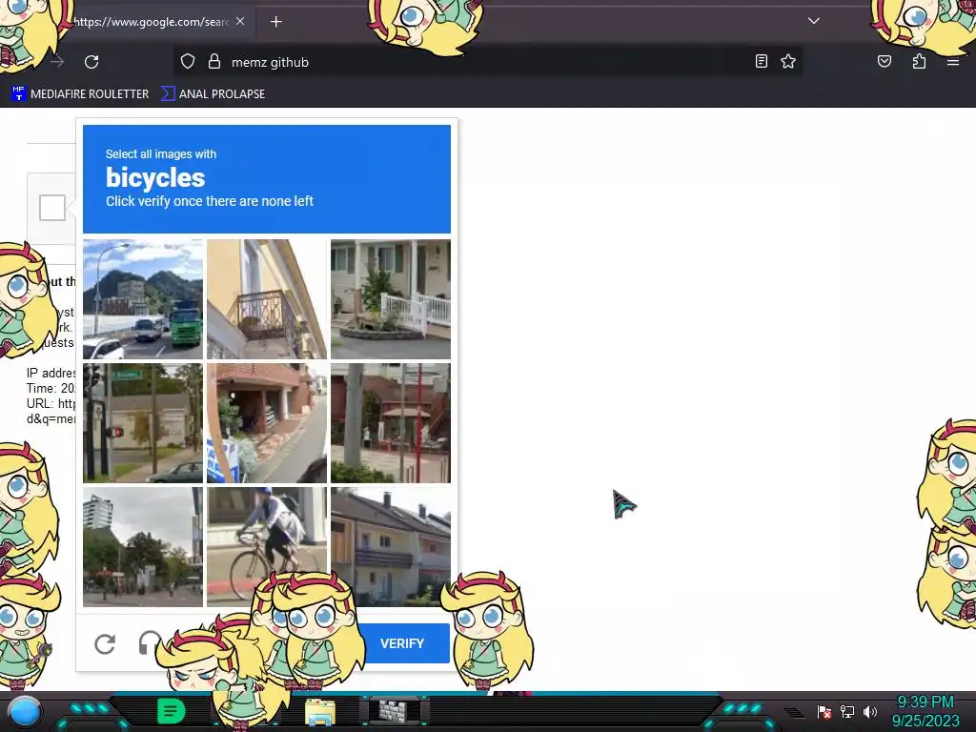The image size is (976, 732).
Task: Click the site security padlock icon
Action: tap(214, 62)
